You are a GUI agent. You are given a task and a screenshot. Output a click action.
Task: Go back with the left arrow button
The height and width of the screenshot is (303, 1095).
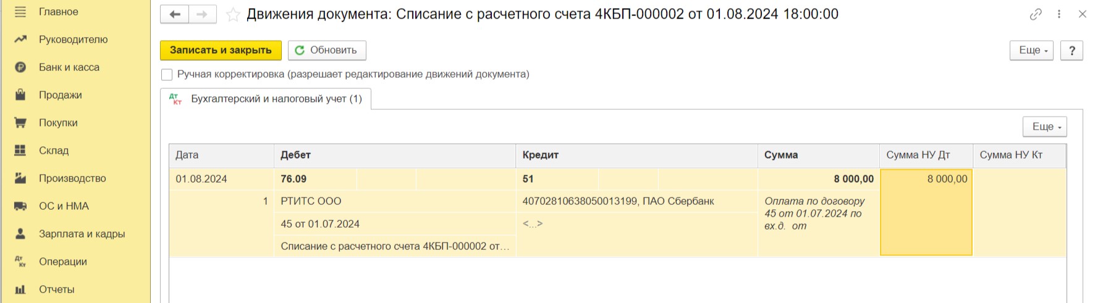coord(175,14)
